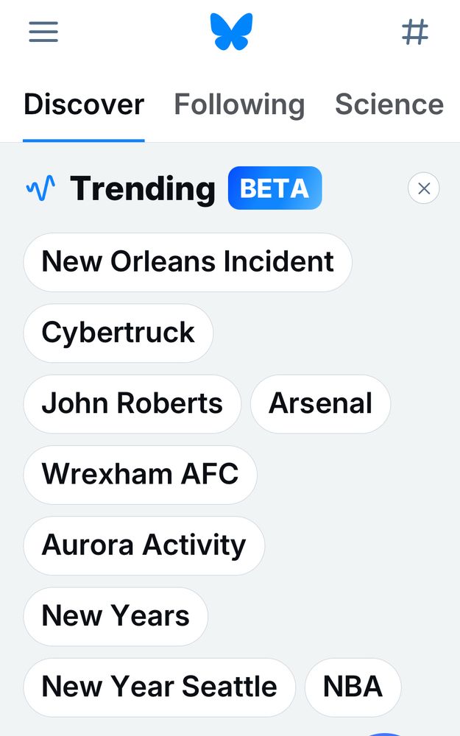Switch to the Discover tab
Screen dimensions: 460x736
click(84, 105)
